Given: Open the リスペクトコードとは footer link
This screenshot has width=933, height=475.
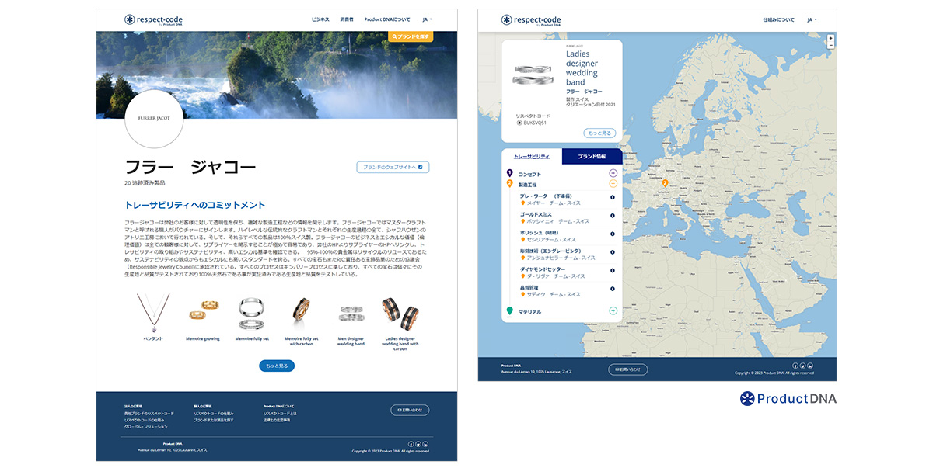Looking at the screenshot, I should pyautogui.click(x=280, y=414).
